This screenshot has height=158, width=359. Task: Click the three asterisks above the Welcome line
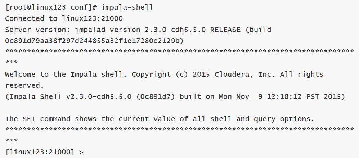(12, 63)
